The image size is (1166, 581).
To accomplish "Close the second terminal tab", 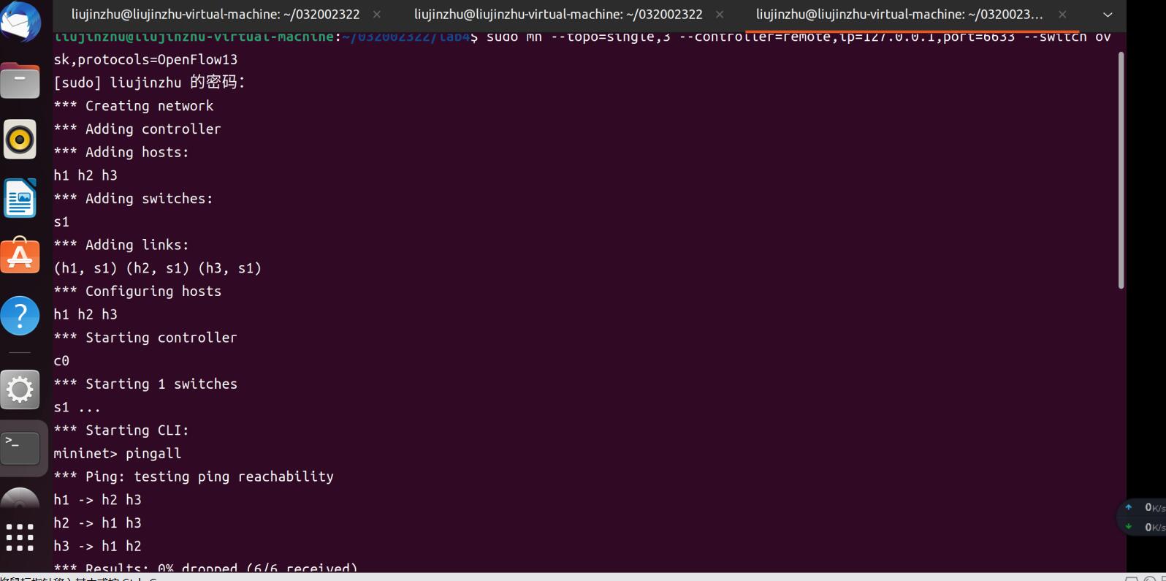I will click(x=720, y=15).
